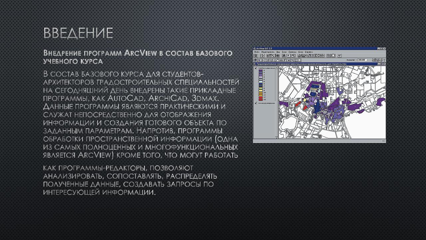Viewport: 426px width, 240px height.
Task: Select the Draw Rectangle tool
Action: [x=300, y=60]
